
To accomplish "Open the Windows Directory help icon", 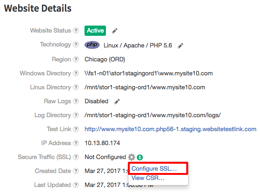I will pos(76,73).
